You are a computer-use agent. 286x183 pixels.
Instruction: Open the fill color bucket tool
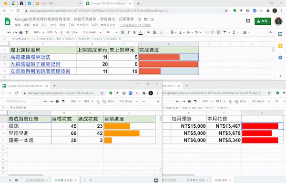[x=148, y=32]
